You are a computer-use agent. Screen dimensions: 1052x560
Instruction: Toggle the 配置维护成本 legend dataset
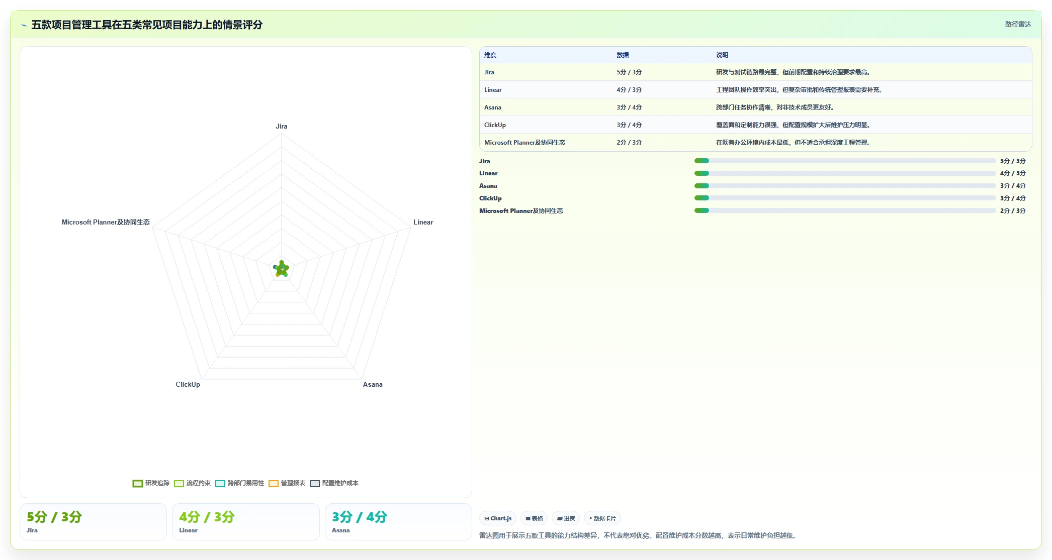pos(334,483)
